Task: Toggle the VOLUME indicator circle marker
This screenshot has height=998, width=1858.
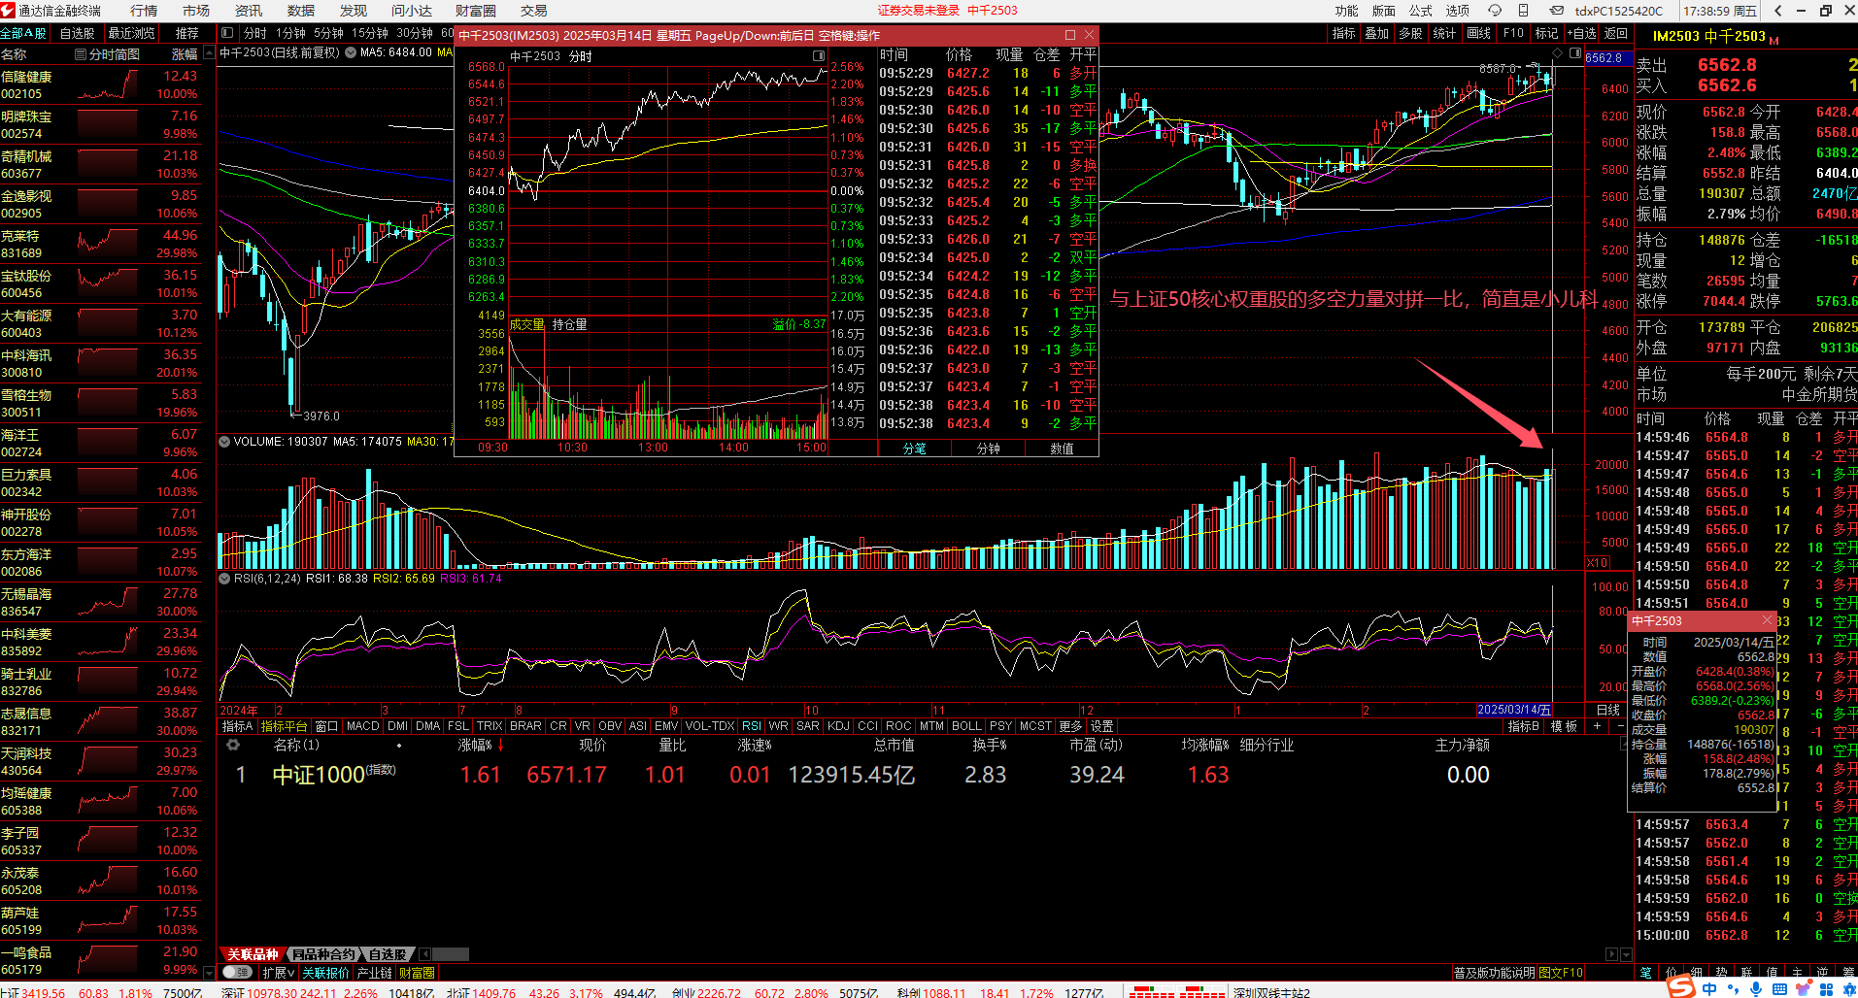Action: tap(224, 442)
